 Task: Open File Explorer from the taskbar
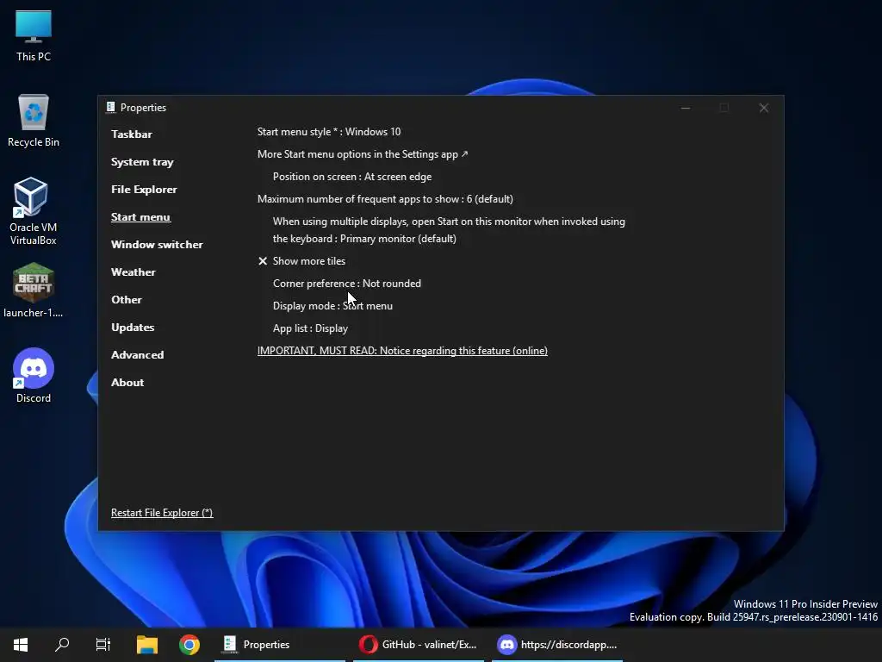[146, 645]
